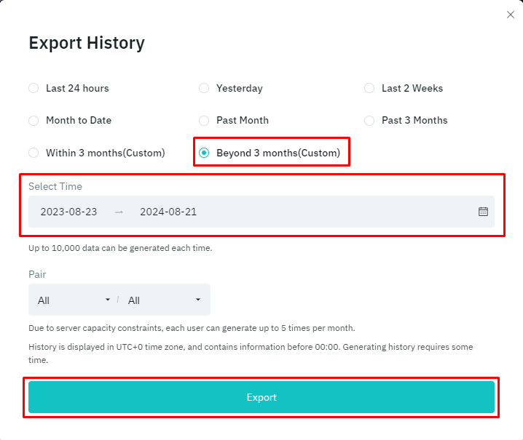Image resolution: width=523 pixels, height=440 pixels.
Task: Select the Last 24 hours option
Action: (34, 88)
